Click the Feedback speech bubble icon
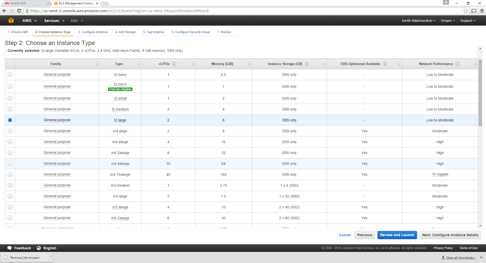Image resolution: width=486 pixels, height=263 pixels. click(10, 248)
